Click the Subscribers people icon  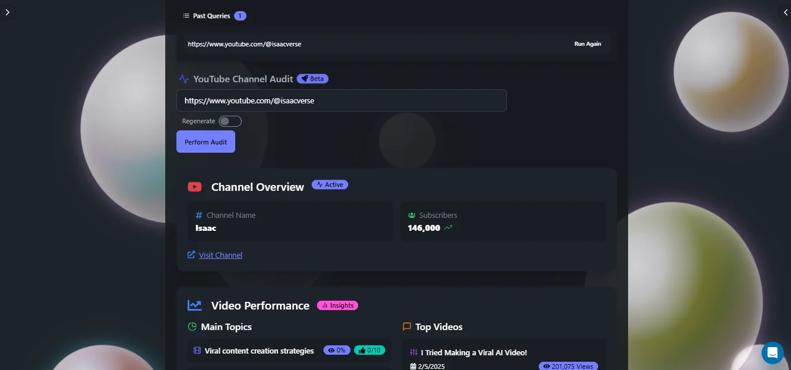(412, 216)
